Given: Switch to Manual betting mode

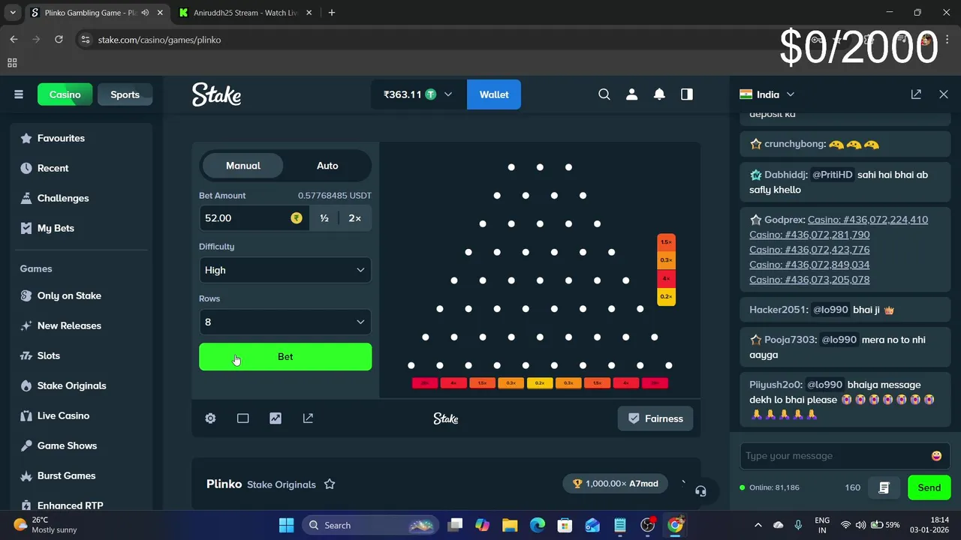Looking at the screenshot, I should (x=243, y=166).
